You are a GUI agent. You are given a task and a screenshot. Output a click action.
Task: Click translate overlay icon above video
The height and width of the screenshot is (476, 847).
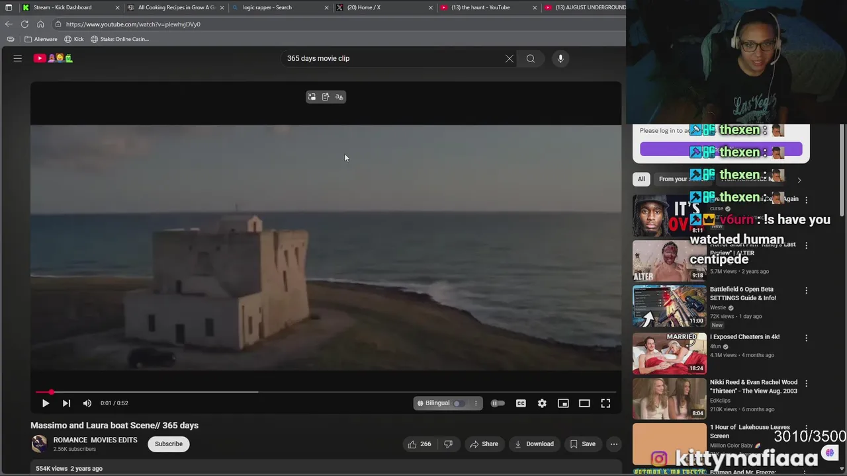339,97
